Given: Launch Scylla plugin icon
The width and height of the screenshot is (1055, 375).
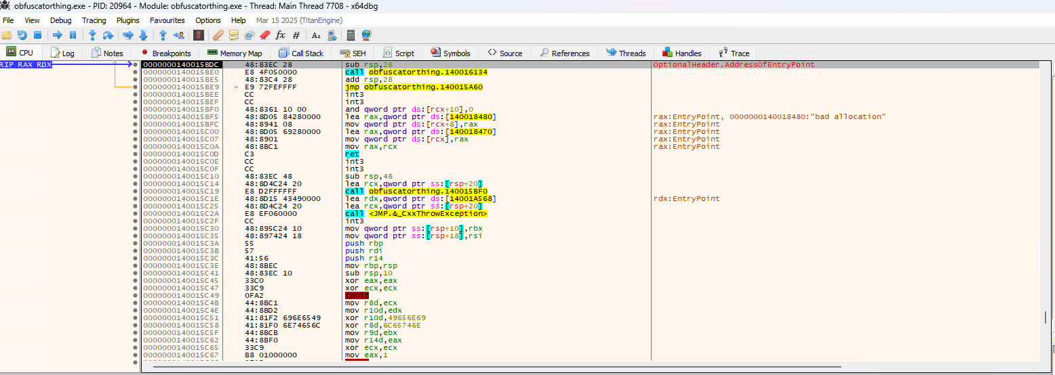Looking at the screenshot, I should [x=199, y=35].
